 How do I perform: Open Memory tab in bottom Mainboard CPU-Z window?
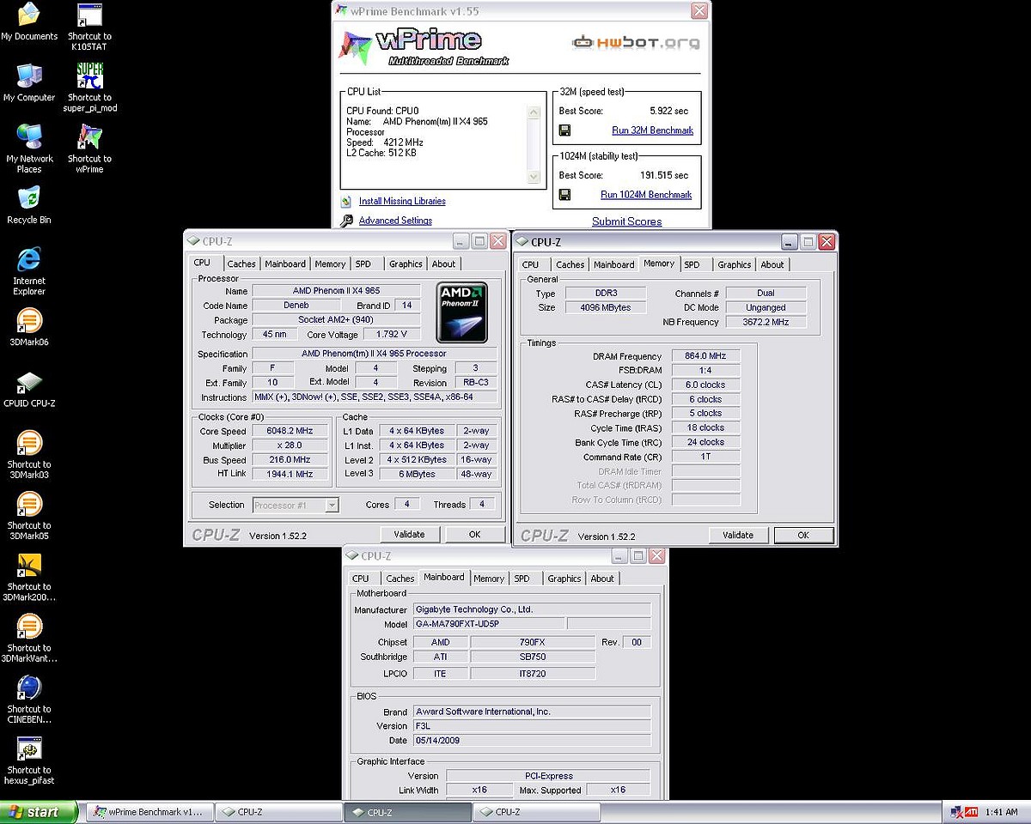point(489,579)
